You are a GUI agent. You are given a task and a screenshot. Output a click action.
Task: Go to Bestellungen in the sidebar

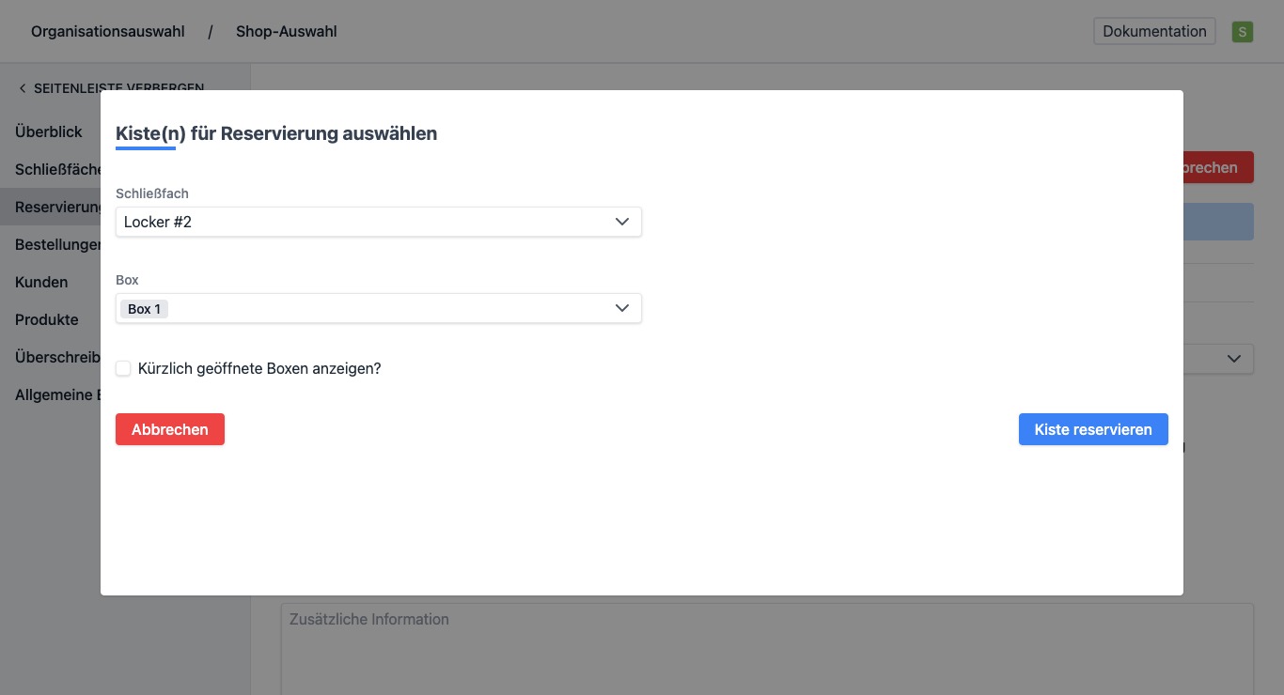point(56,245)
